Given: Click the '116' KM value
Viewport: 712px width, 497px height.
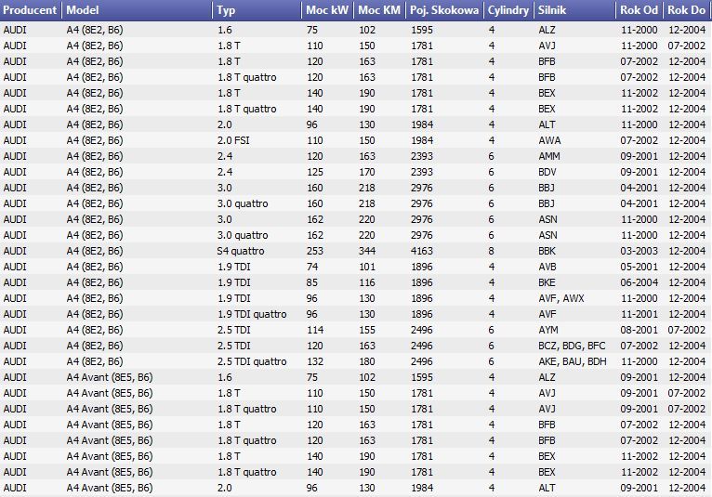Looking at the screenshot, I should 367,282.
